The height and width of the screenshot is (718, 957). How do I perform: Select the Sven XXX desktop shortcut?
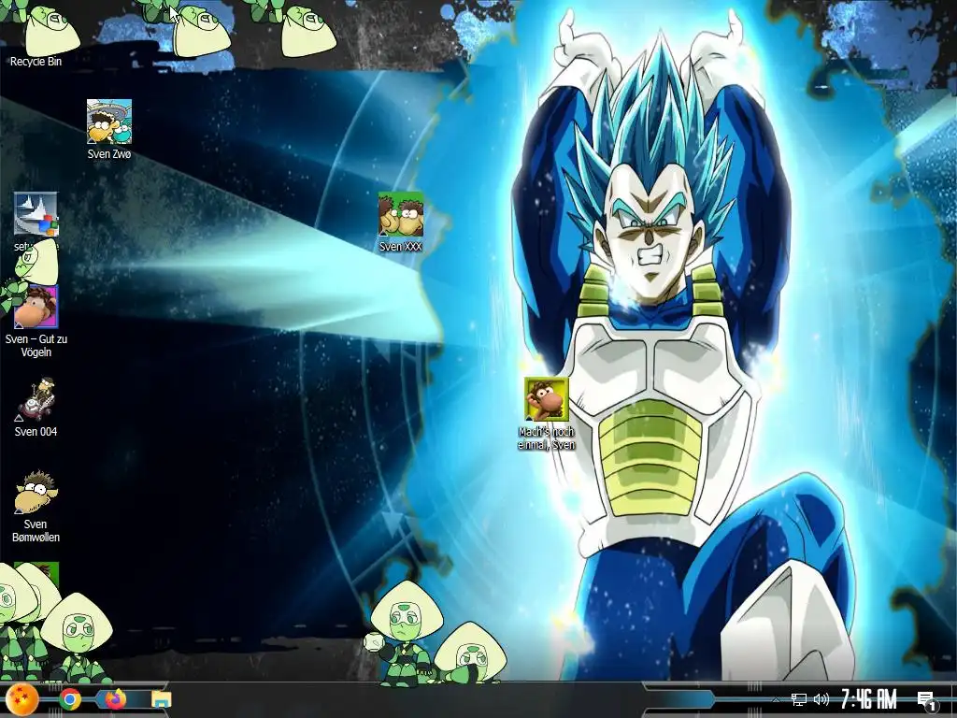(x=400, y=222)
